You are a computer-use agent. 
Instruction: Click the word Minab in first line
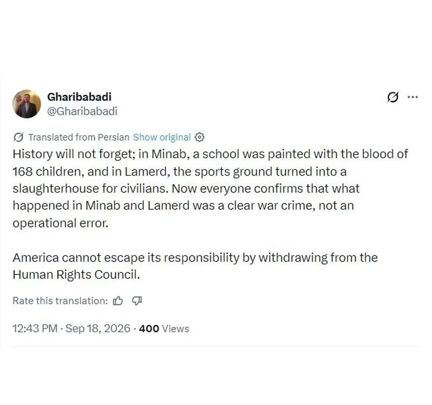169,154
